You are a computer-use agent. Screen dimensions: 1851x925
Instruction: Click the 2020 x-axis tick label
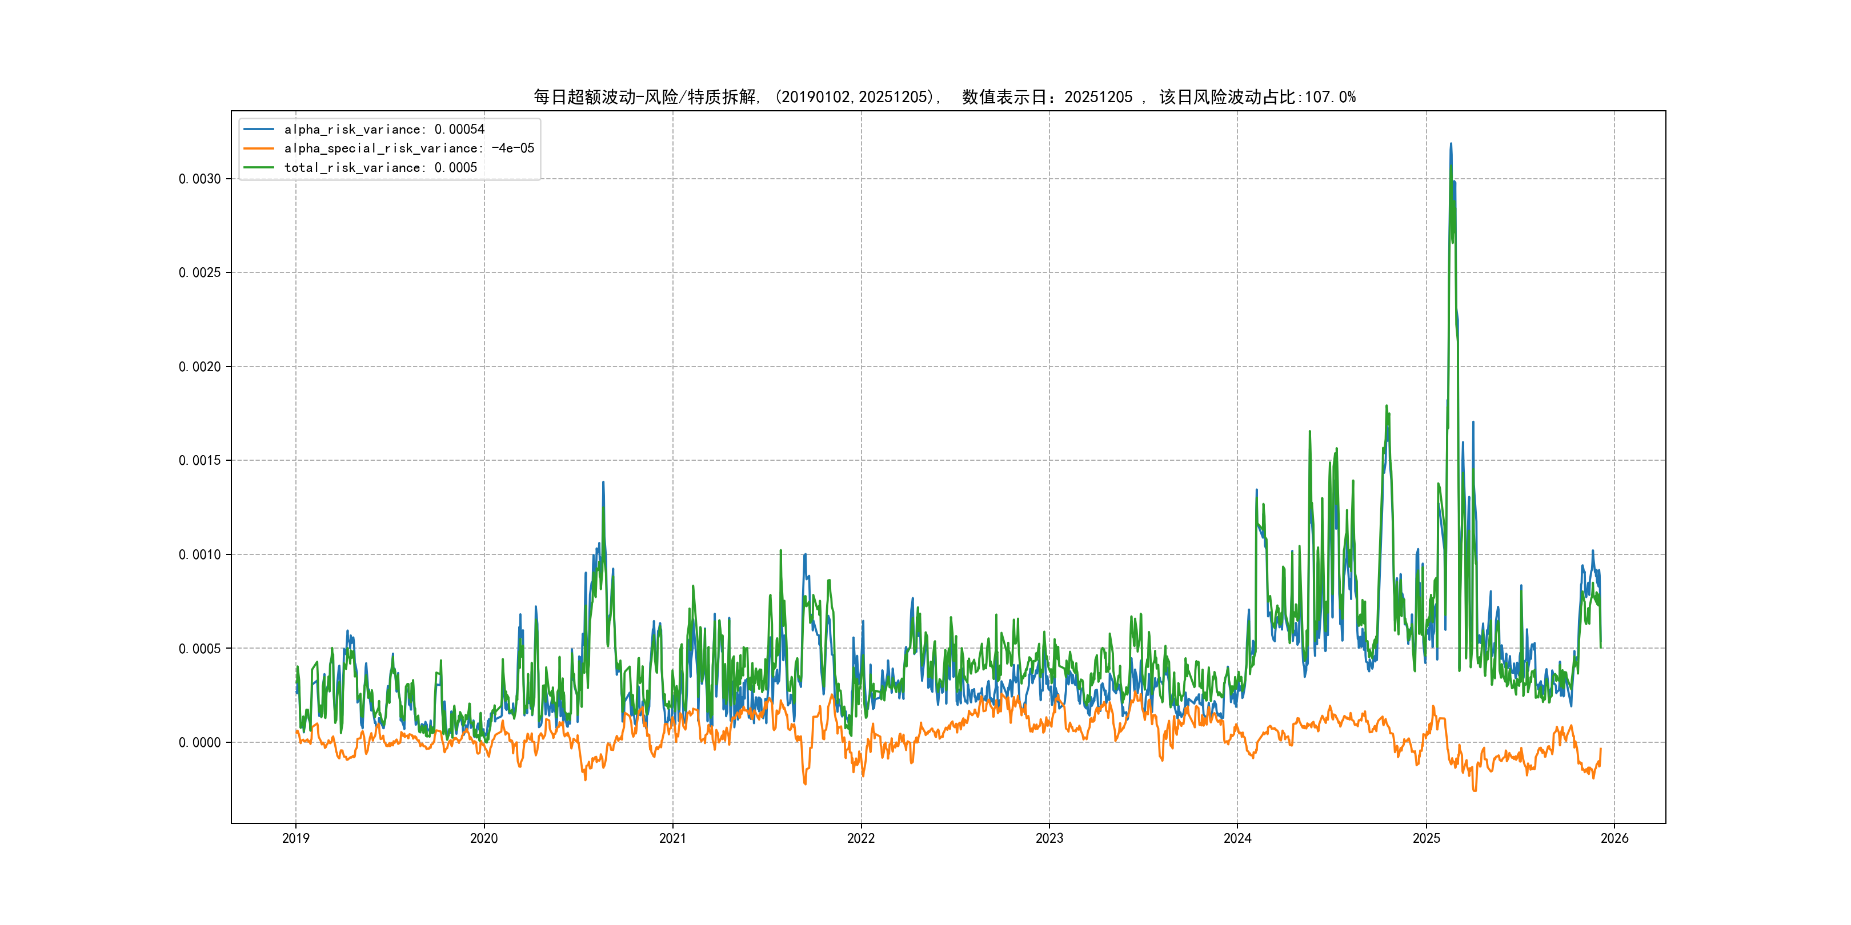pos(483,838)
